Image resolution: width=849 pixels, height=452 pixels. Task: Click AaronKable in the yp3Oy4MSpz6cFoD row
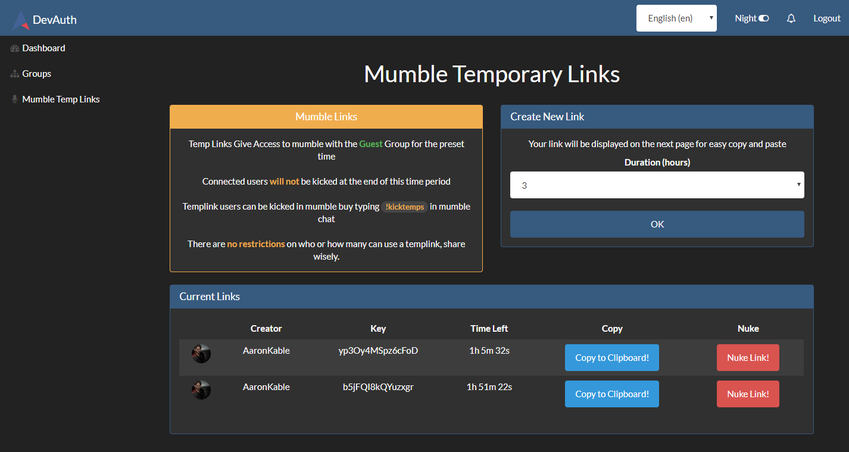(266, 351)
